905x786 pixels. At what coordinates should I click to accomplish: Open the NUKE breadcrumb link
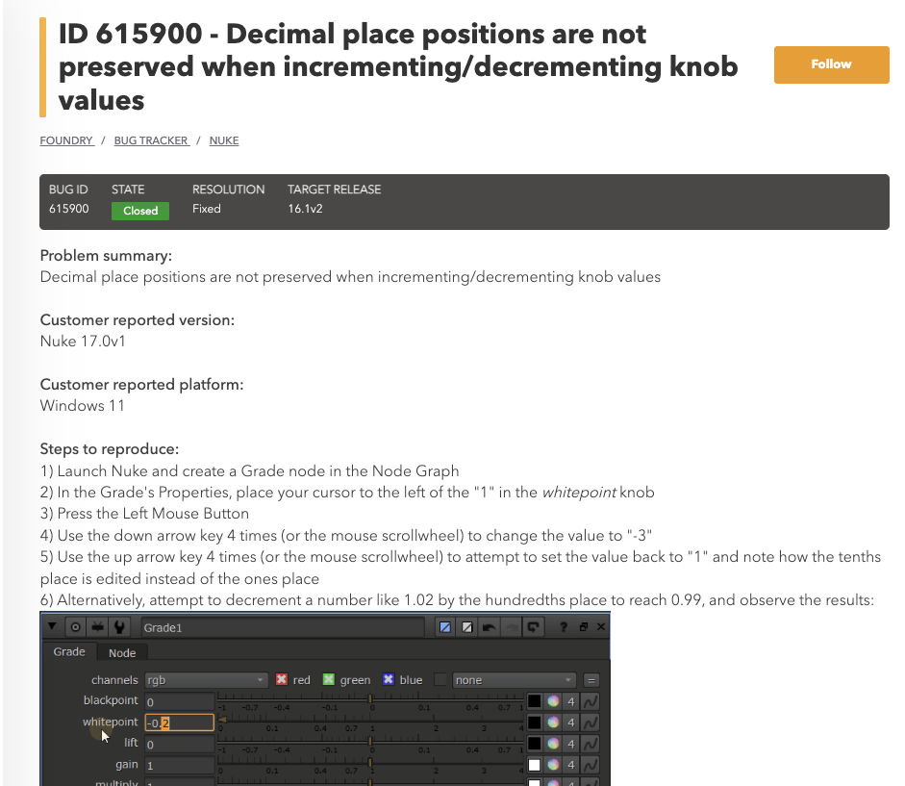(x=224, y=140)
